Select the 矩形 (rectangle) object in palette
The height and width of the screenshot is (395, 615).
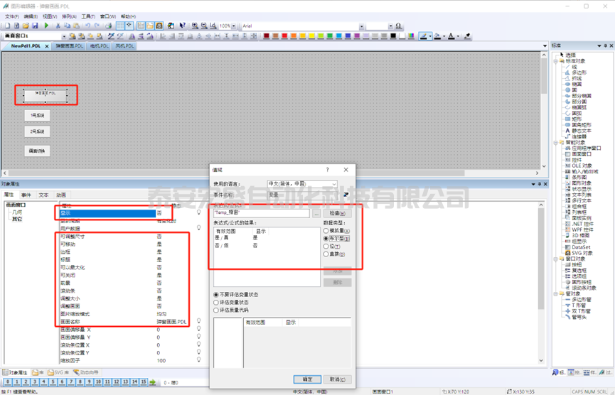pos(577,119)
